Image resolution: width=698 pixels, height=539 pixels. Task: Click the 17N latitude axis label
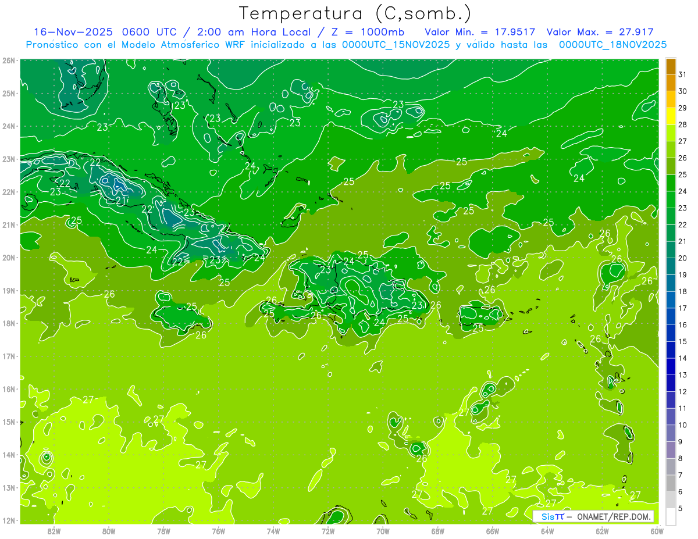pos(9,356)
